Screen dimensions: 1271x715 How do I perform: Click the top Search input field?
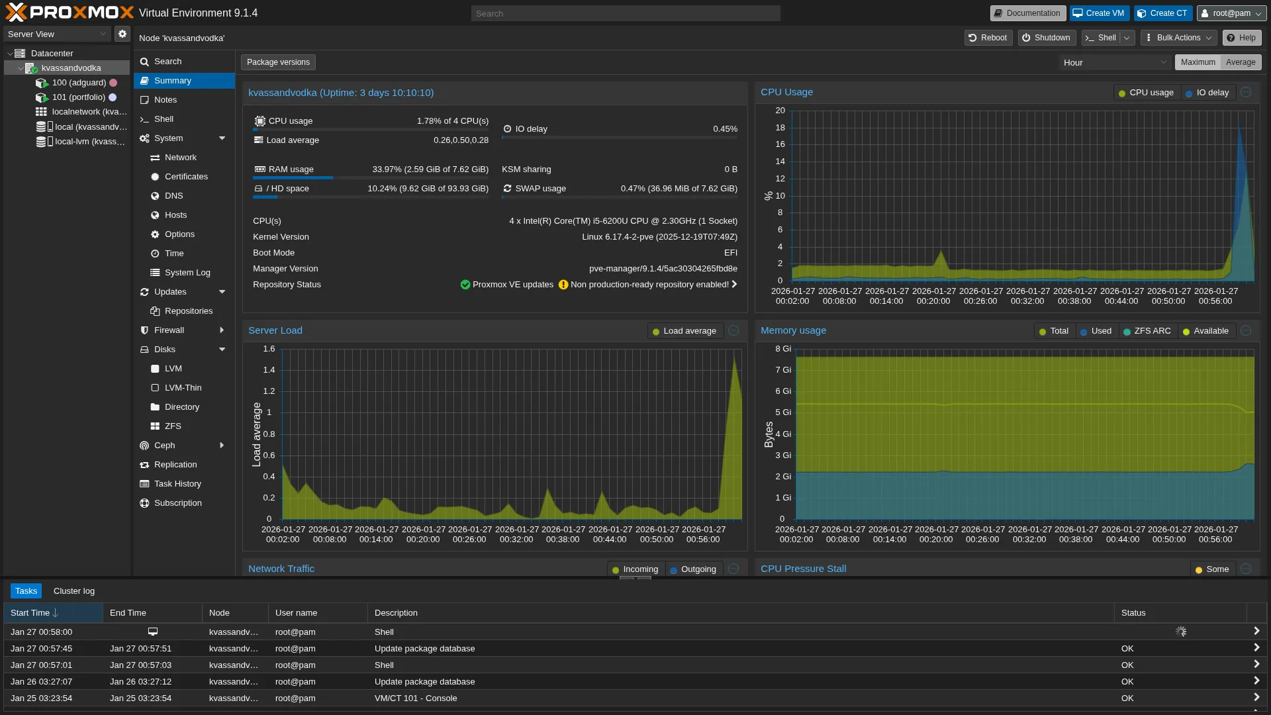(x=625, y=13)
